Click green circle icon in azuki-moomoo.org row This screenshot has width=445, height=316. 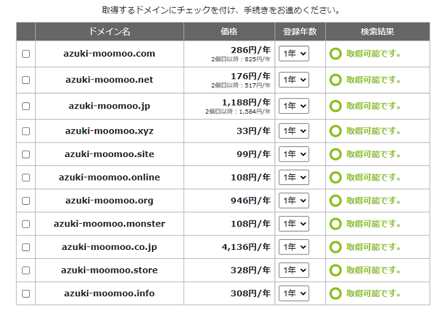click(x=335, y=201)
